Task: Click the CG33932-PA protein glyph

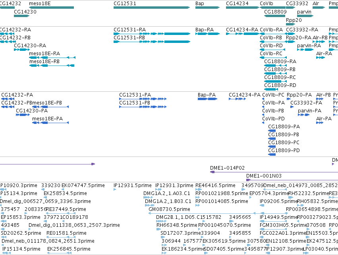Action: point(292,107)
